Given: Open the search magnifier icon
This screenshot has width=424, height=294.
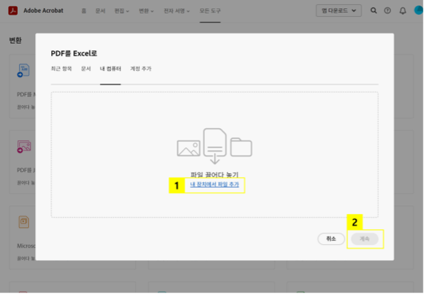Looking at the screenshot, I should coord(373,10).
